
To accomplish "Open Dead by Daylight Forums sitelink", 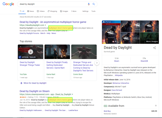I will 29,33.
